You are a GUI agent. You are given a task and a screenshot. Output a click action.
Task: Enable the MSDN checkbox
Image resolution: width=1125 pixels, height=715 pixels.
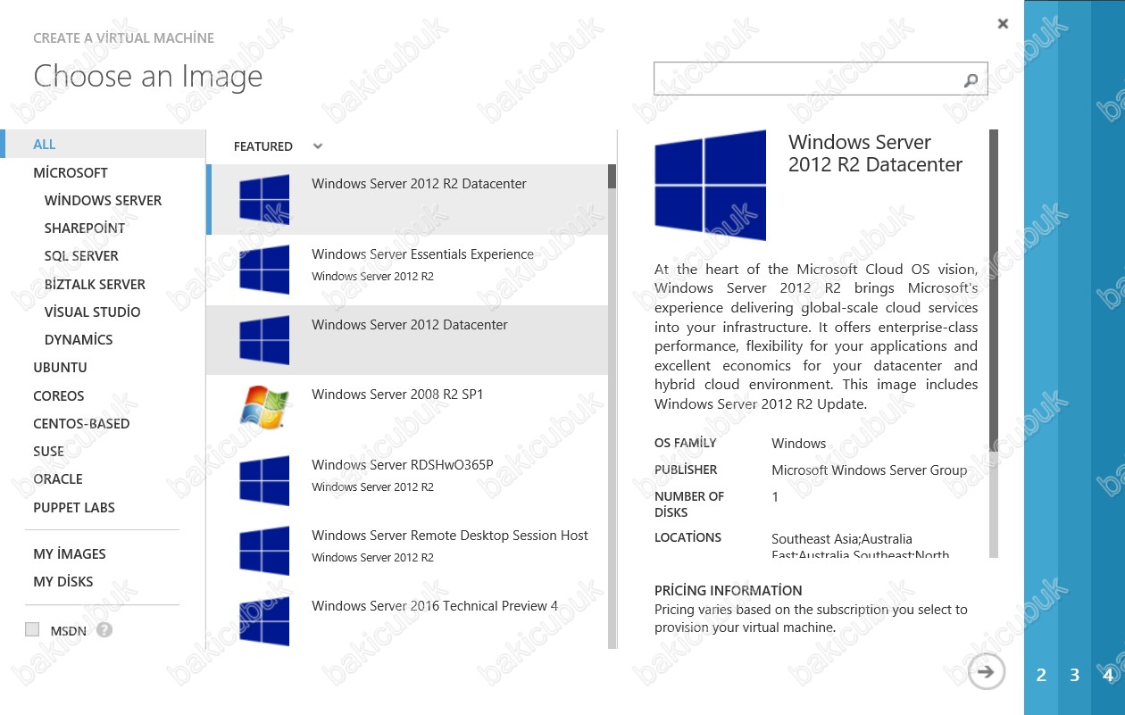pyautogui.click(x=33, y=629)
